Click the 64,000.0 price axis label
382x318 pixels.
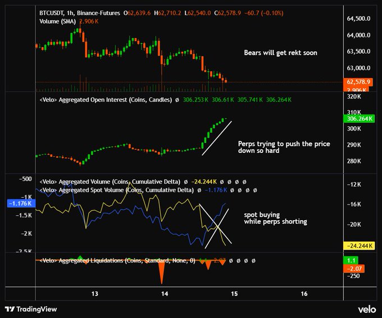click(x=358, y=35)
